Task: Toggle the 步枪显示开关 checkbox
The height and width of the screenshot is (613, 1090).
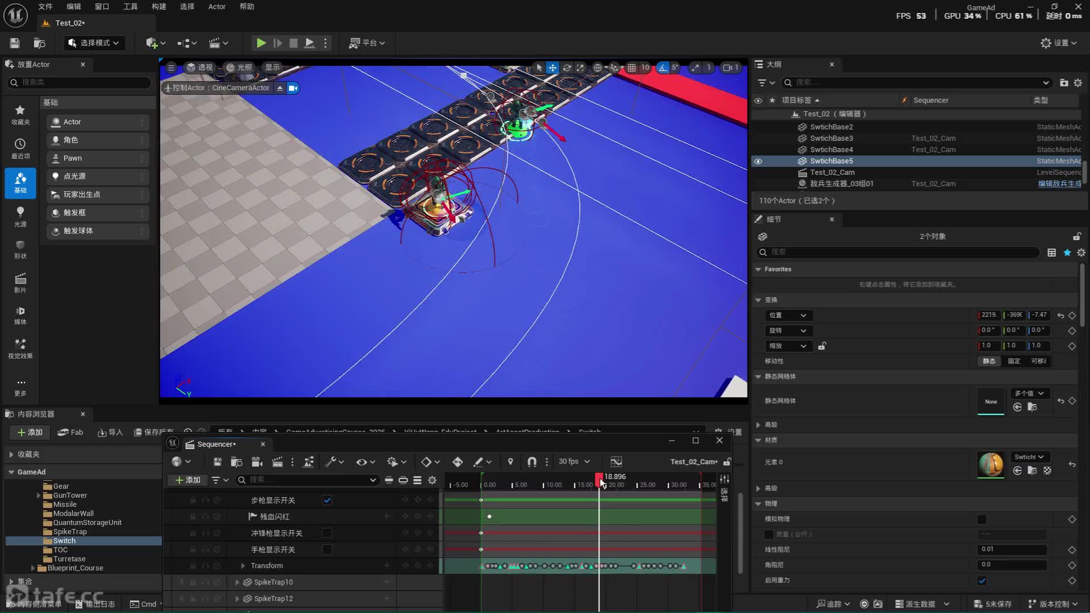Action: 327,501
